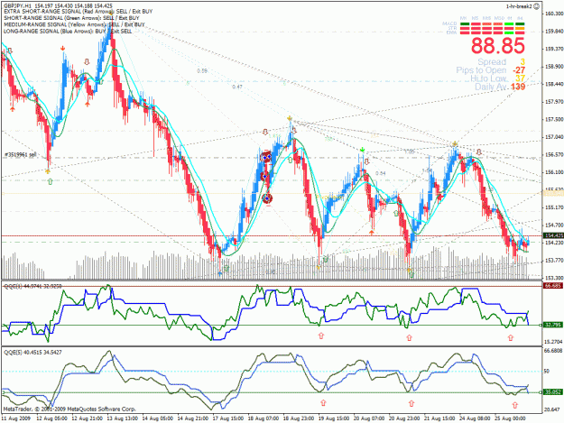Click the star marker at the 18 Aug peak
This screenshot has width=564, height=423.
point(290,118)
